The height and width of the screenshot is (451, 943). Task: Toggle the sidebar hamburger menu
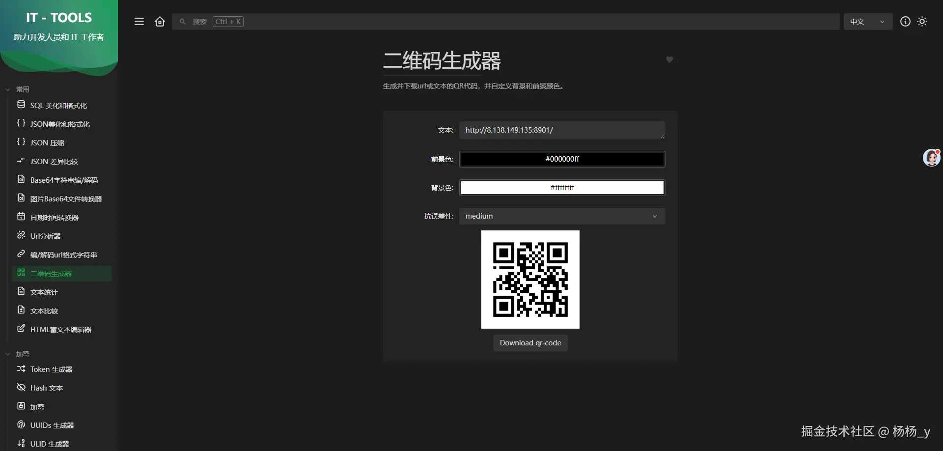tap(139, 22)
